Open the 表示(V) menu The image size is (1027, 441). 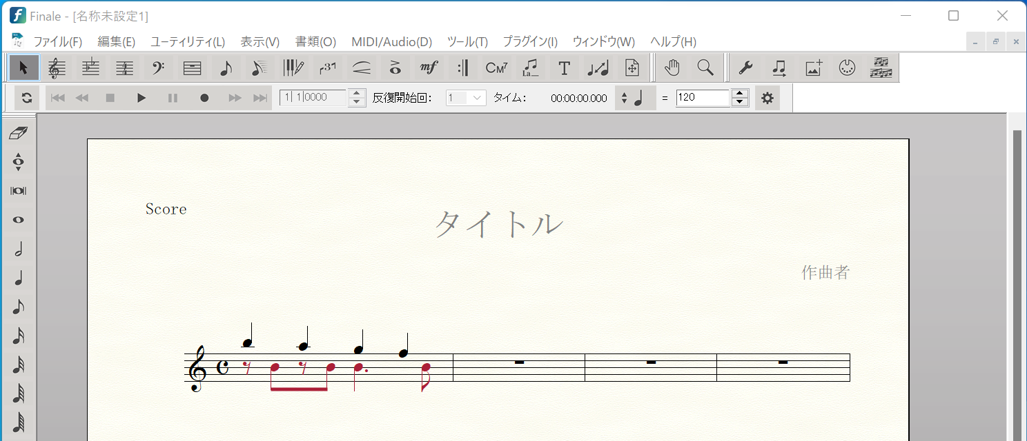[x=260, y=42]
